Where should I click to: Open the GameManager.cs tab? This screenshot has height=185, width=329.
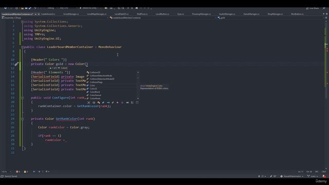tap(251, 14)
